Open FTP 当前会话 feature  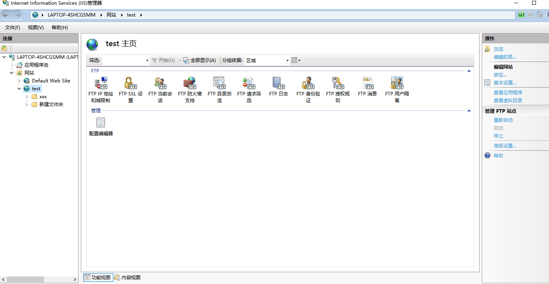160,90
